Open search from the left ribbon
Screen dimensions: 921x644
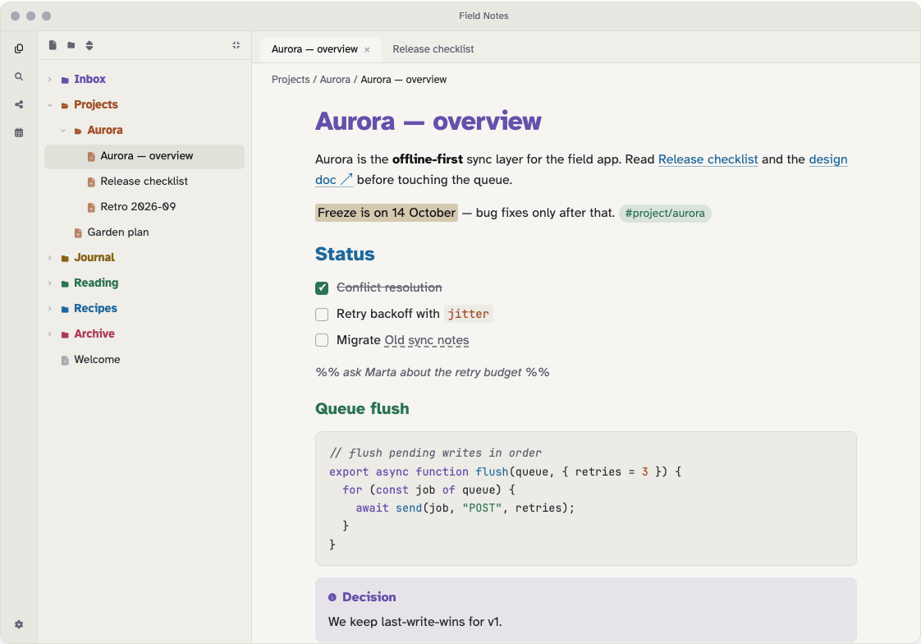[19, 76]
